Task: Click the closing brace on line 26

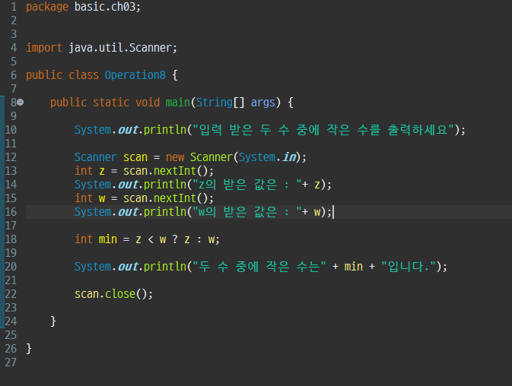Action: (x=29, y=349)
